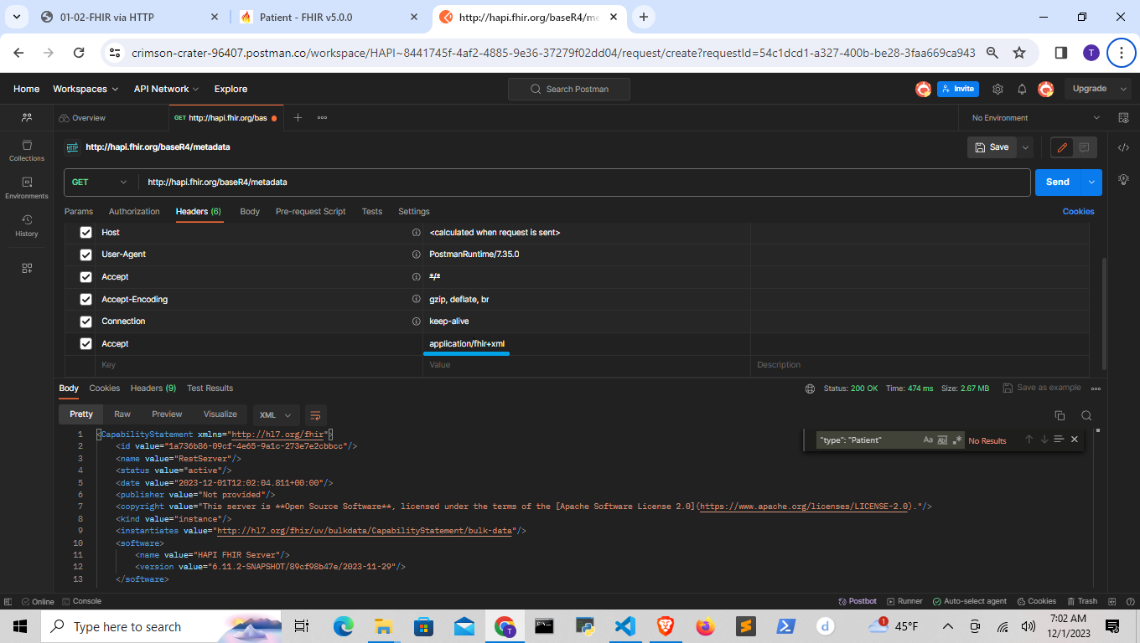Viewport: 1140px width, 643px height.
Task: Click the Search Postman box
Action: [x=569, y=89]
